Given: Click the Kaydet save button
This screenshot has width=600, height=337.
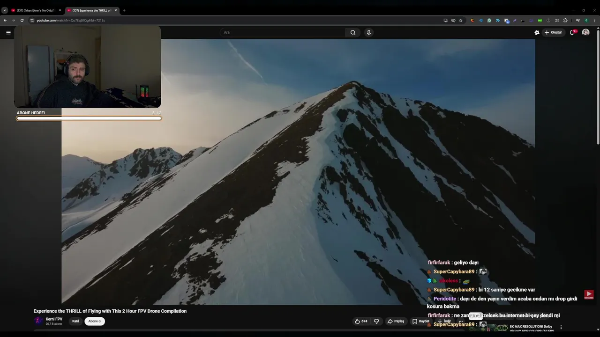Looking at the screenshot, I should [x=421, y=321].
